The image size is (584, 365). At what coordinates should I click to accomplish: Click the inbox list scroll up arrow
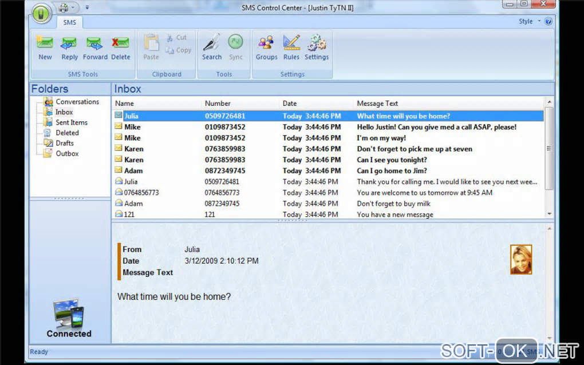tap(549, 102)
